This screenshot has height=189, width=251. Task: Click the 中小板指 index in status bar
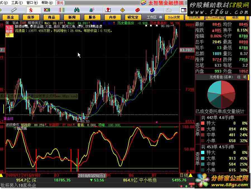(x=148, y=180)
